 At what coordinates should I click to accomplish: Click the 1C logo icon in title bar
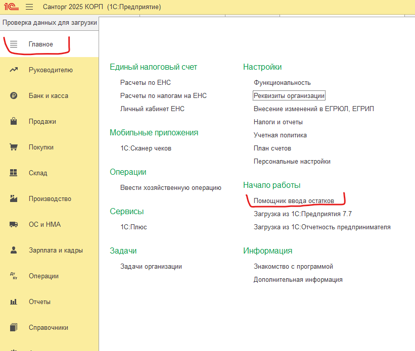(x=10, y=7)
